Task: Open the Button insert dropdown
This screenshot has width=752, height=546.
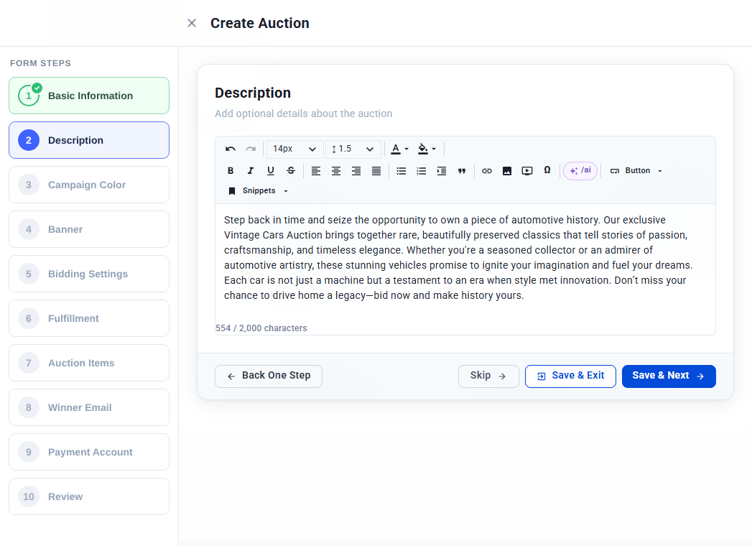Action: tap(636, 171)
